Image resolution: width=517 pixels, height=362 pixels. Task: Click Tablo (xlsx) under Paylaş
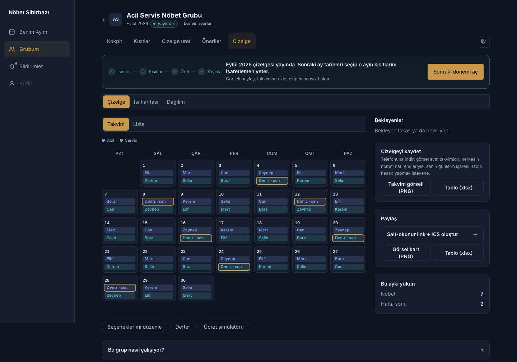tap(458, 253)
